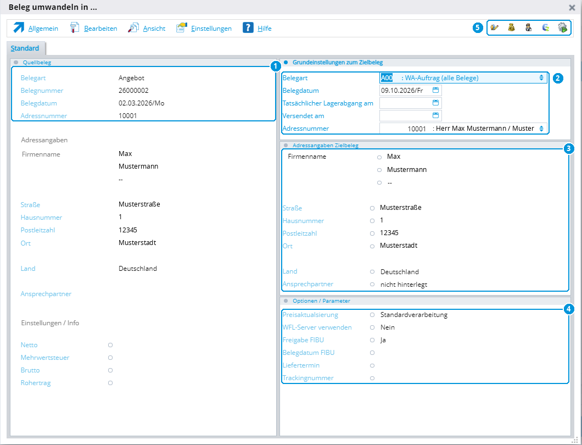This screenshot has width=582, height=445.
Task: Click the WFL-Server verwenden value 'Nein'
Action: point(388,327)
